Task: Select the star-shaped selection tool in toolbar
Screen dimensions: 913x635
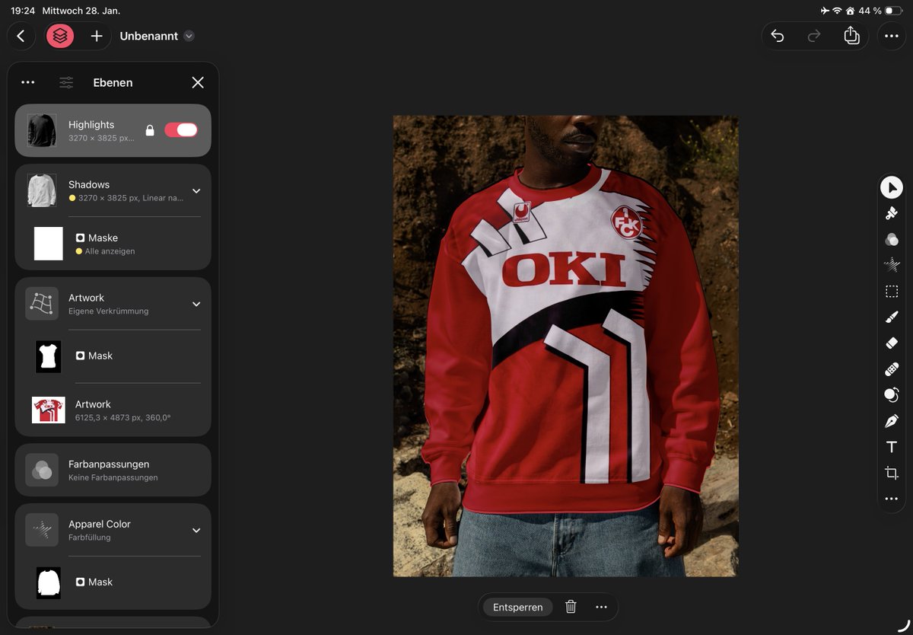Action: tap(891, 265)
